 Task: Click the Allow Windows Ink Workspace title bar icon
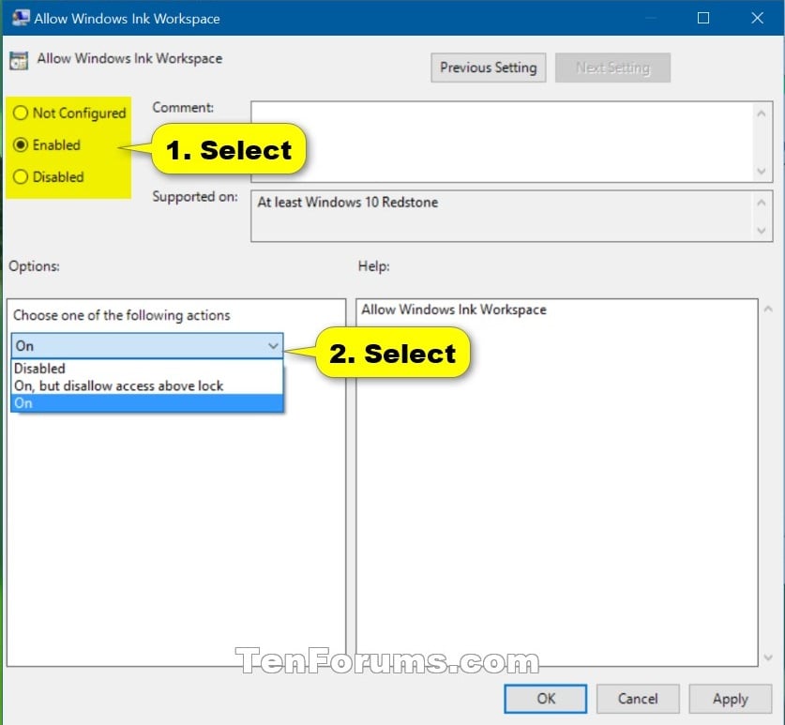[x=21, y=17]
